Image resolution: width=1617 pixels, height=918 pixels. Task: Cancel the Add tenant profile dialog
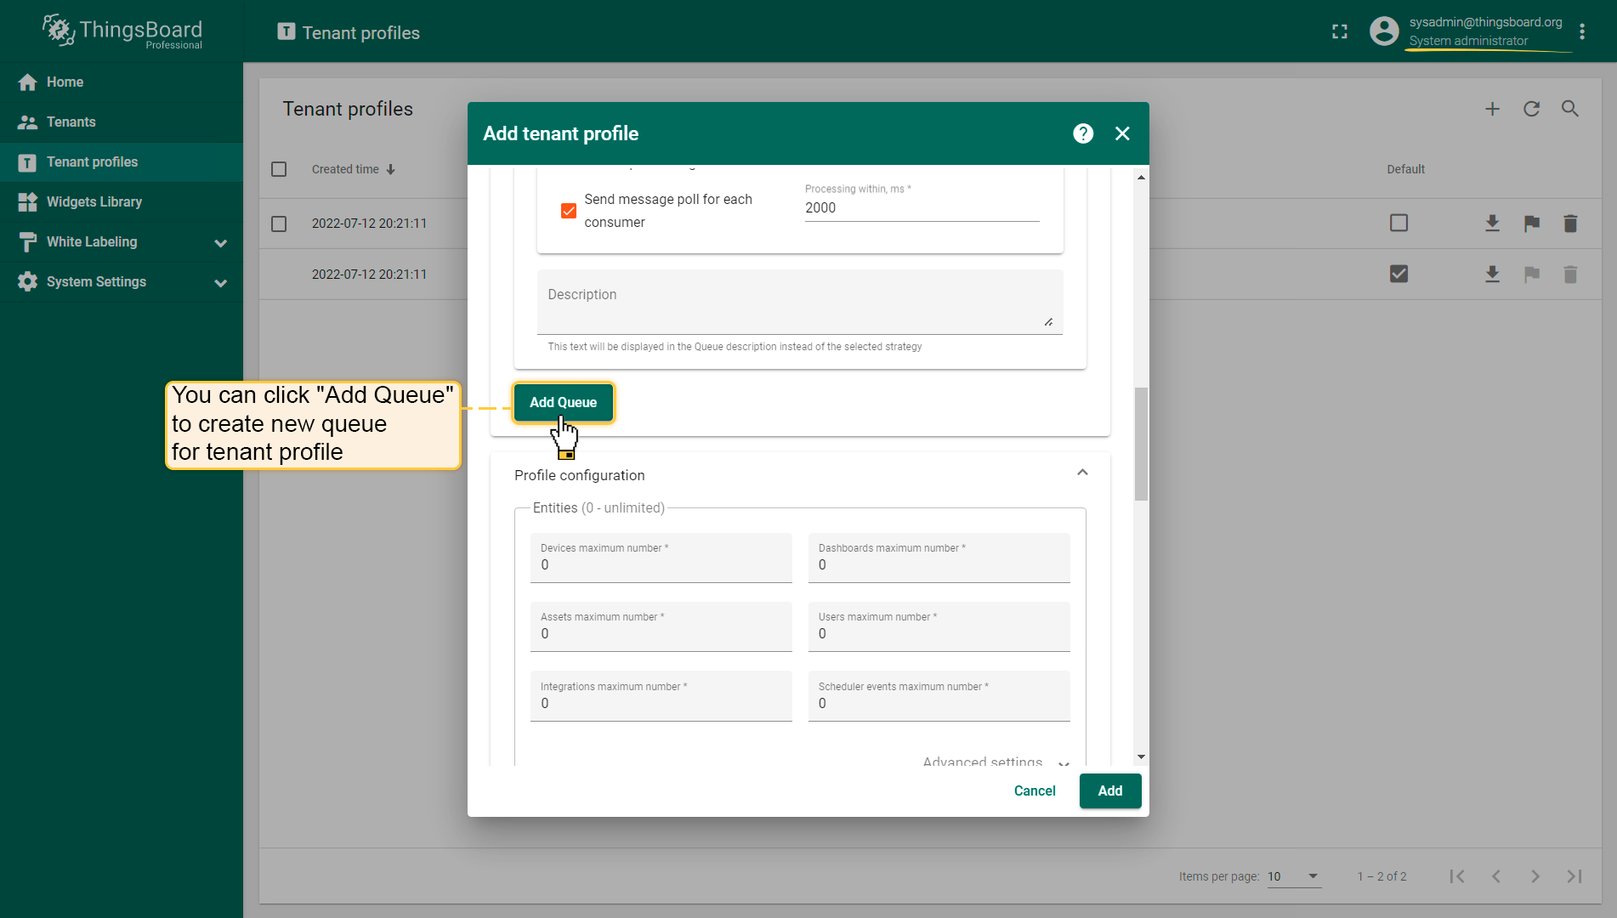point(1034,790)
